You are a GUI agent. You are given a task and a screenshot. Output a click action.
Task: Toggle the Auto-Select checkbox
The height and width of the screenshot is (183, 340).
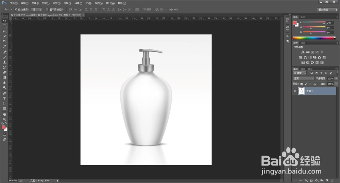16,9
